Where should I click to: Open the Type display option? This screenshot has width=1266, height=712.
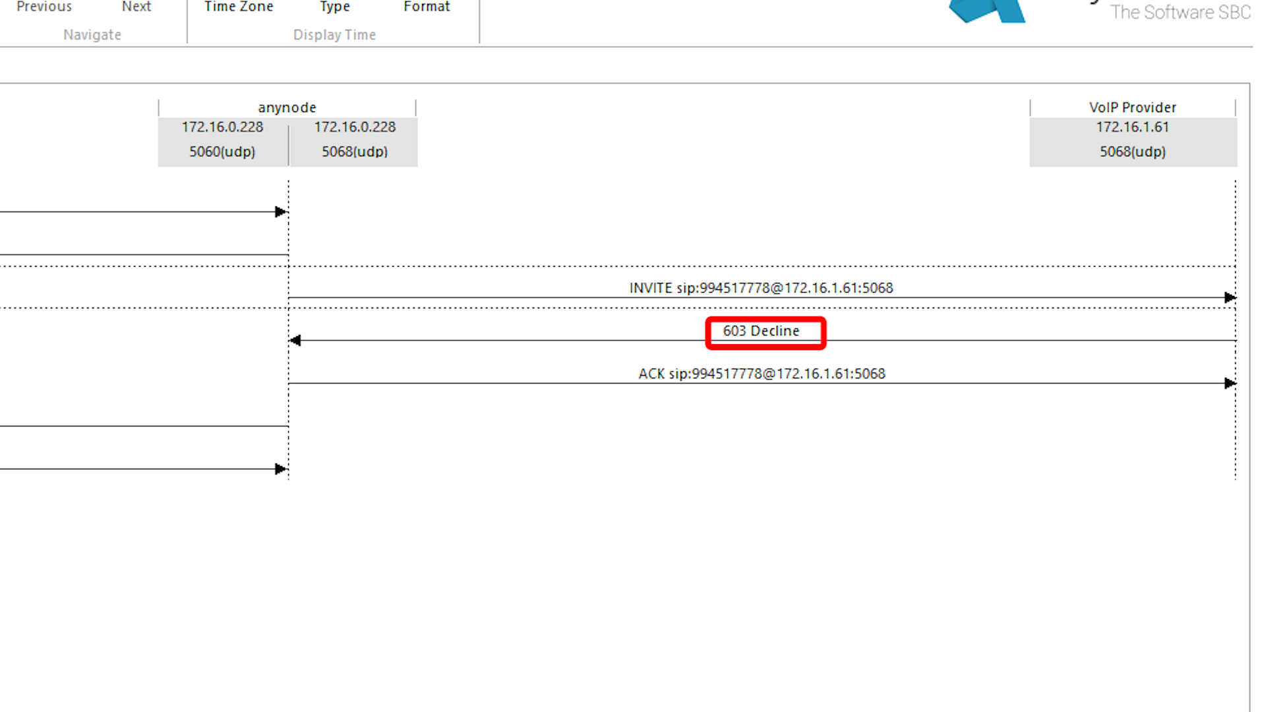tap(335, 7)
